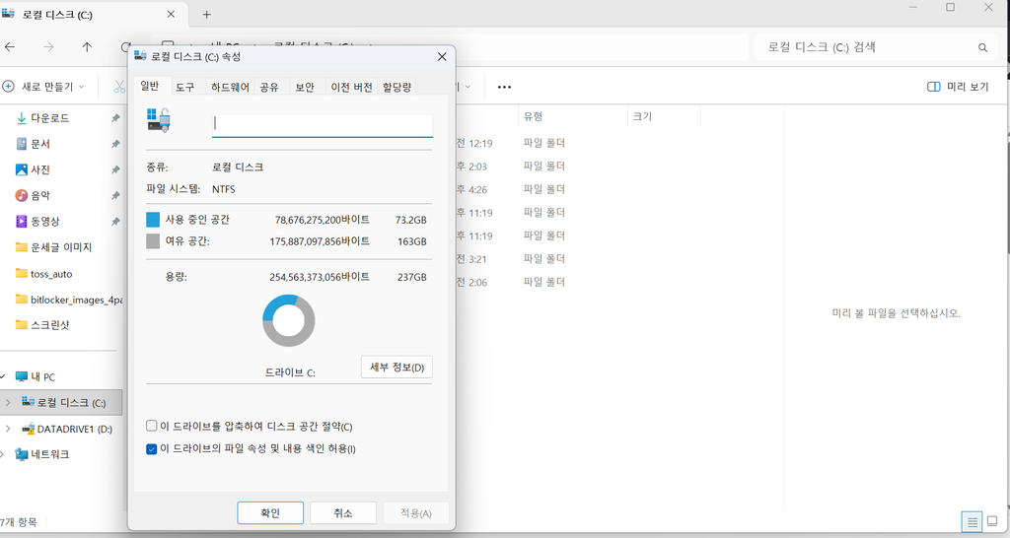Image resolution: width=1010 pixels, height=538 pixels.
Task: Select 네트워크 in the sidebar
Action: 42,453
